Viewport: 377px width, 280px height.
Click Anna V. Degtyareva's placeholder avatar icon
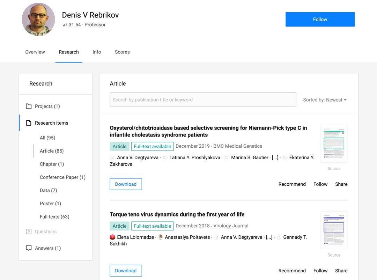tap(112, 158)
